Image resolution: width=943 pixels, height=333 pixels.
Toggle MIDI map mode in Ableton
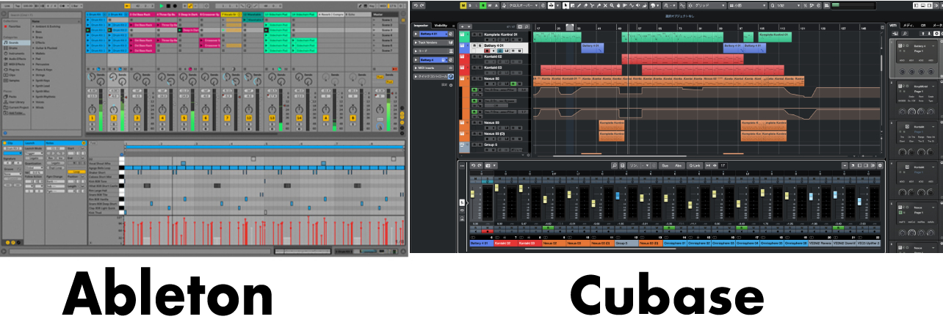coord(383,6)
